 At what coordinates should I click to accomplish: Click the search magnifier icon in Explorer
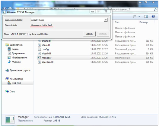click(155, 10)
